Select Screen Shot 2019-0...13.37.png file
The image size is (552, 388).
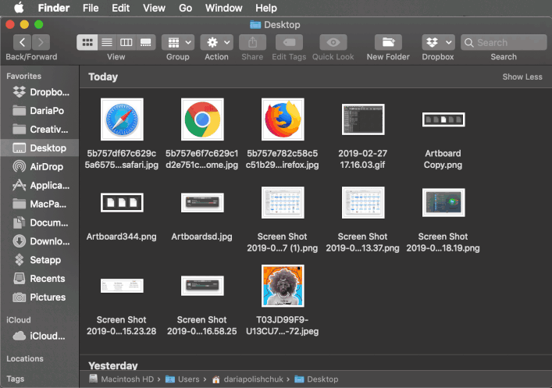click(363, 202)
